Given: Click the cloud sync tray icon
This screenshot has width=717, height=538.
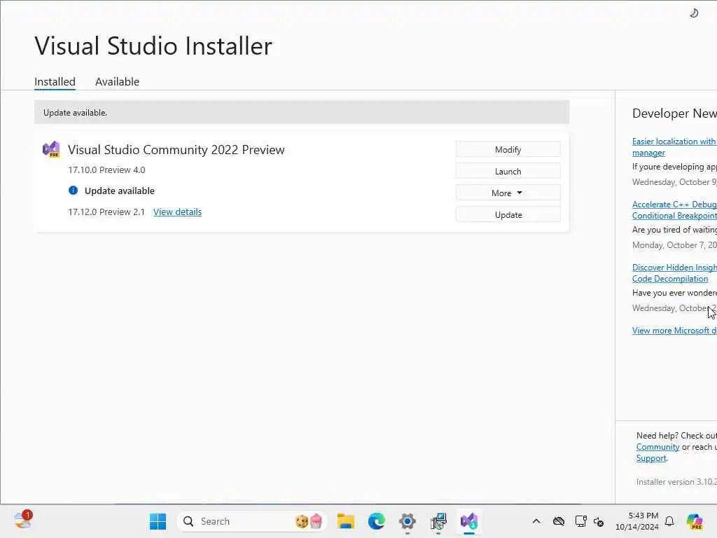Looking at the screenshot, I should pos(558,521).
